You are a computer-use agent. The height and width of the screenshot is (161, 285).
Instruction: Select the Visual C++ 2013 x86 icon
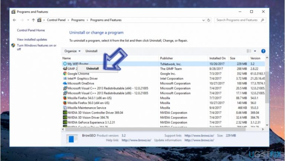pos(65,93)
